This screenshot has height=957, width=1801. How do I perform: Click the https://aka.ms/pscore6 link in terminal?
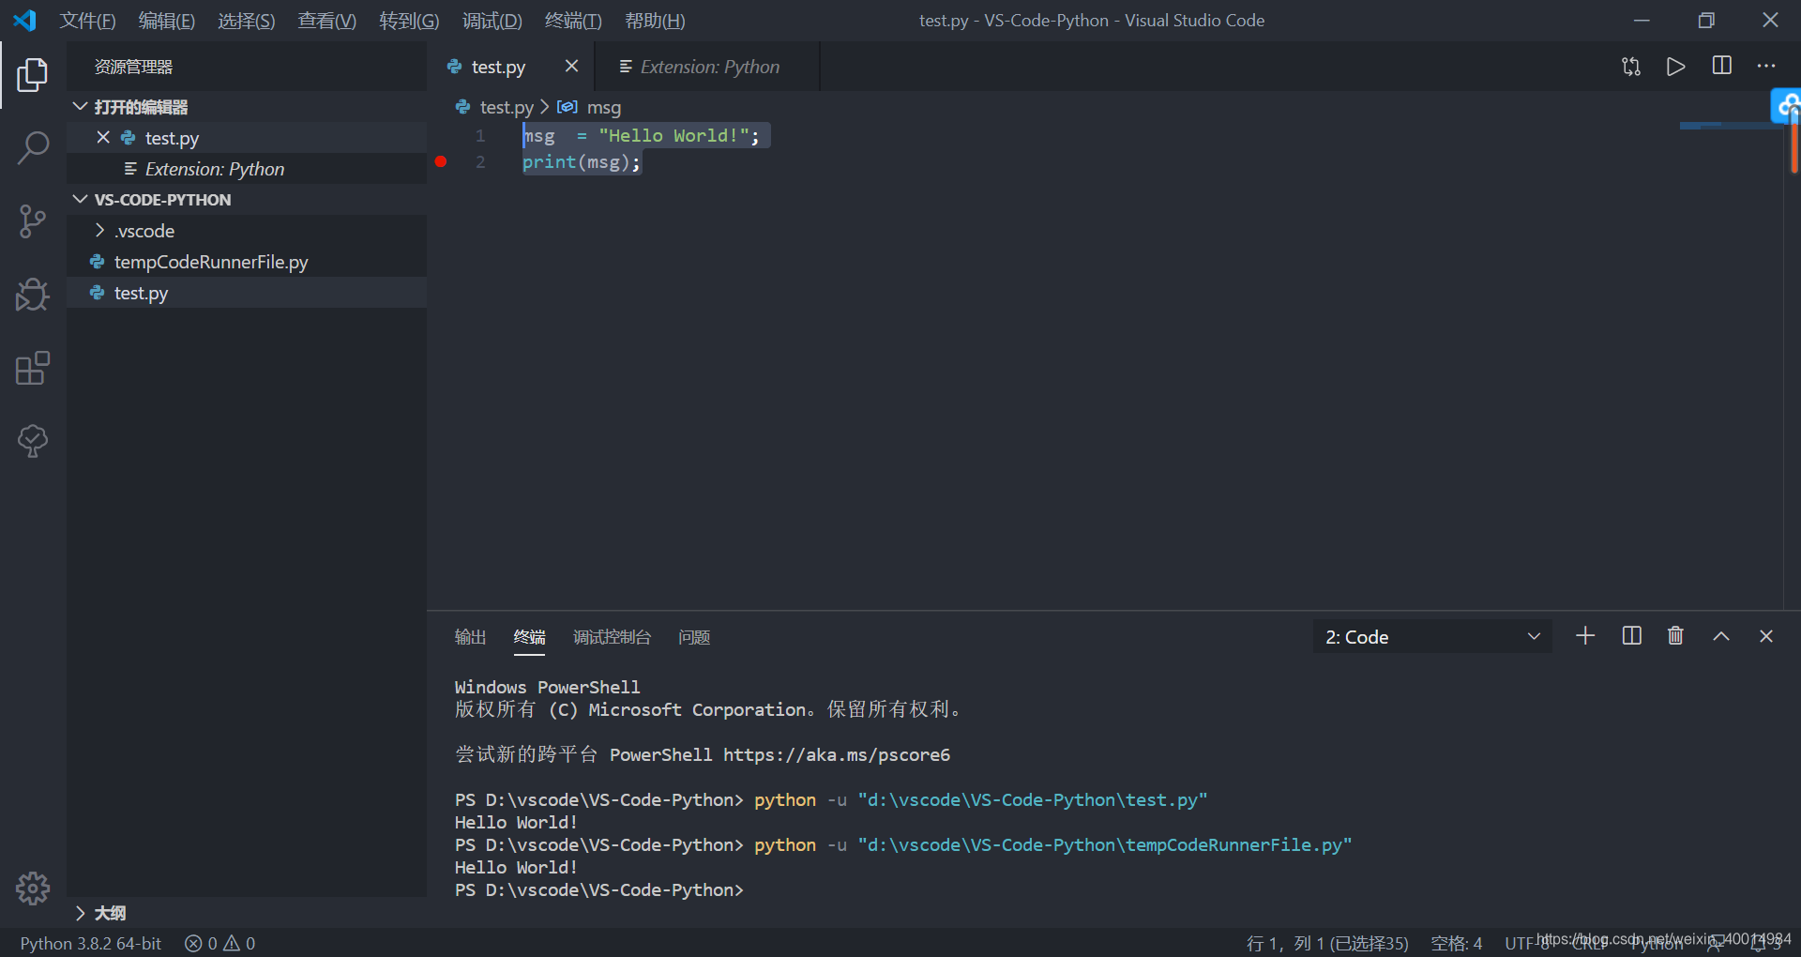pyautogui.click(x=837, y=754)
